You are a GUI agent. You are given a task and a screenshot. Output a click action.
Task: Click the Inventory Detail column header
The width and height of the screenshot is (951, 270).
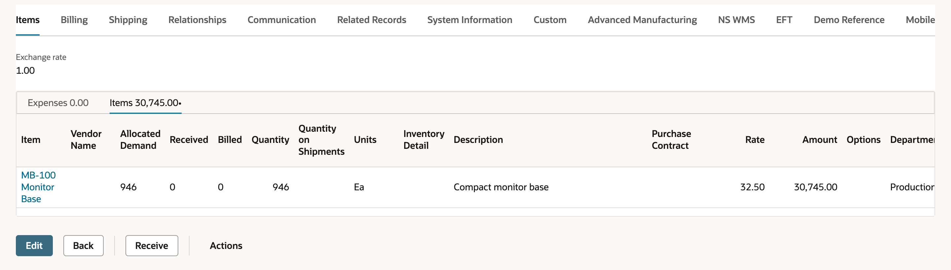coord(424,140)
